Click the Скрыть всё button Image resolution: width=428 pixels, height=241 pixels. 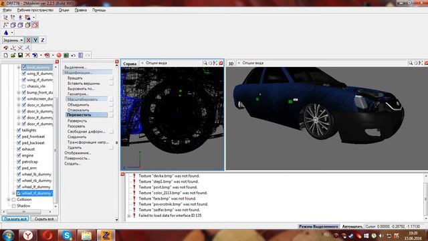44,219
